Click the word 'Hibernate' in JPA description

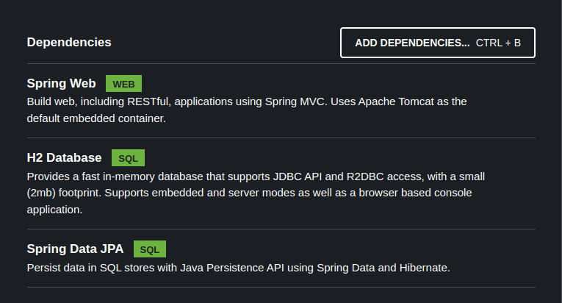click(x=424, y=268)
